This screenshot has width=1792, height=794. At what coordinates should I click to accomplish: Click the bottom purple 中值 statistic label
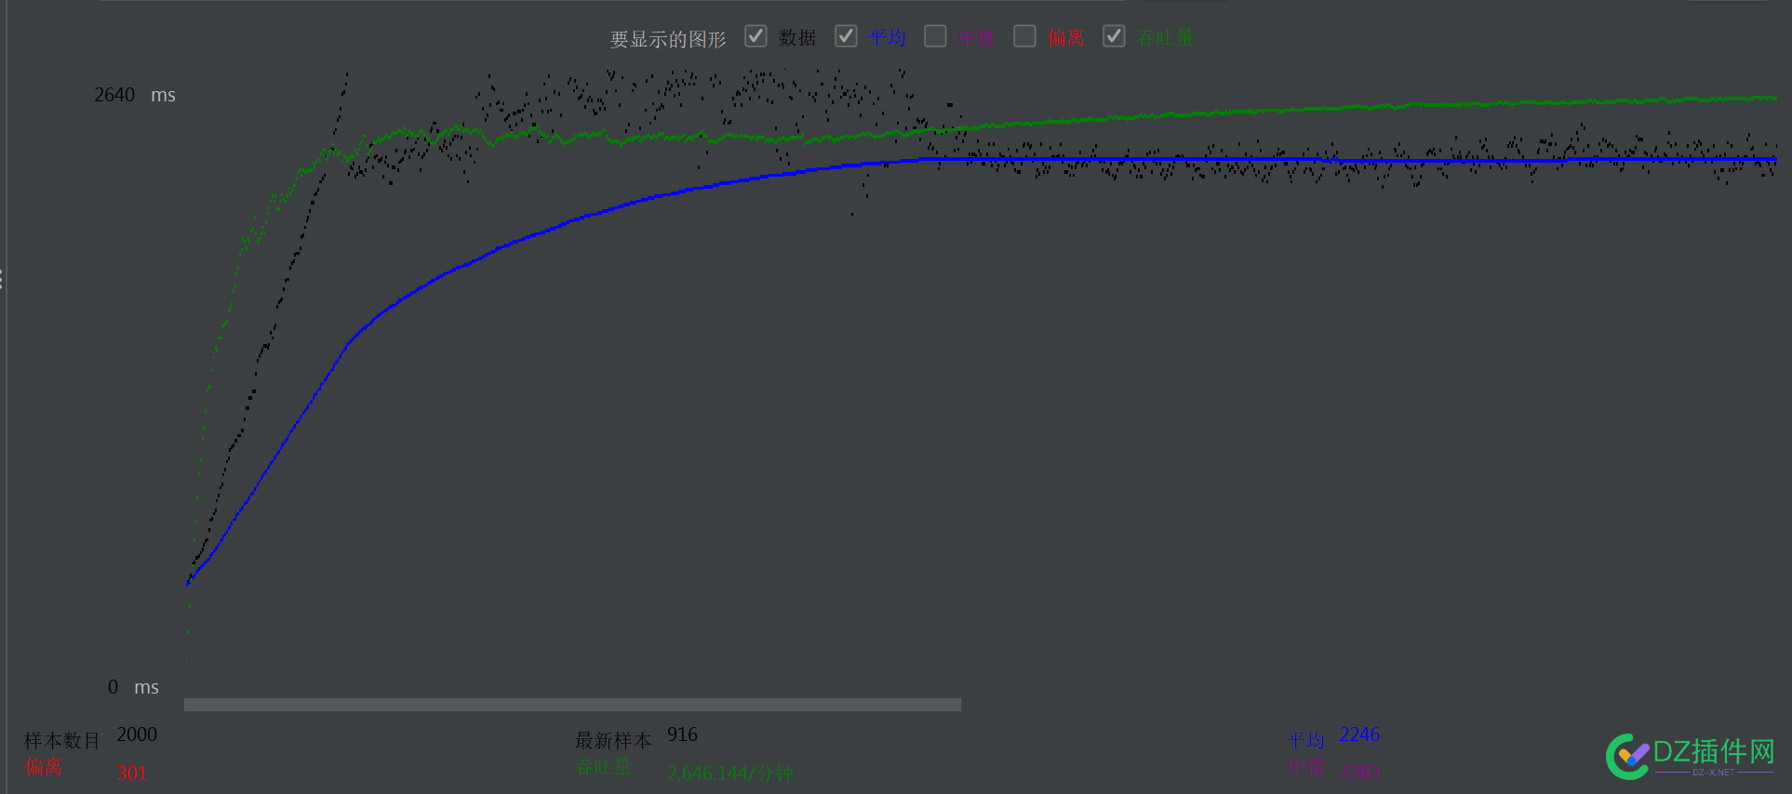click(1306, 767)
